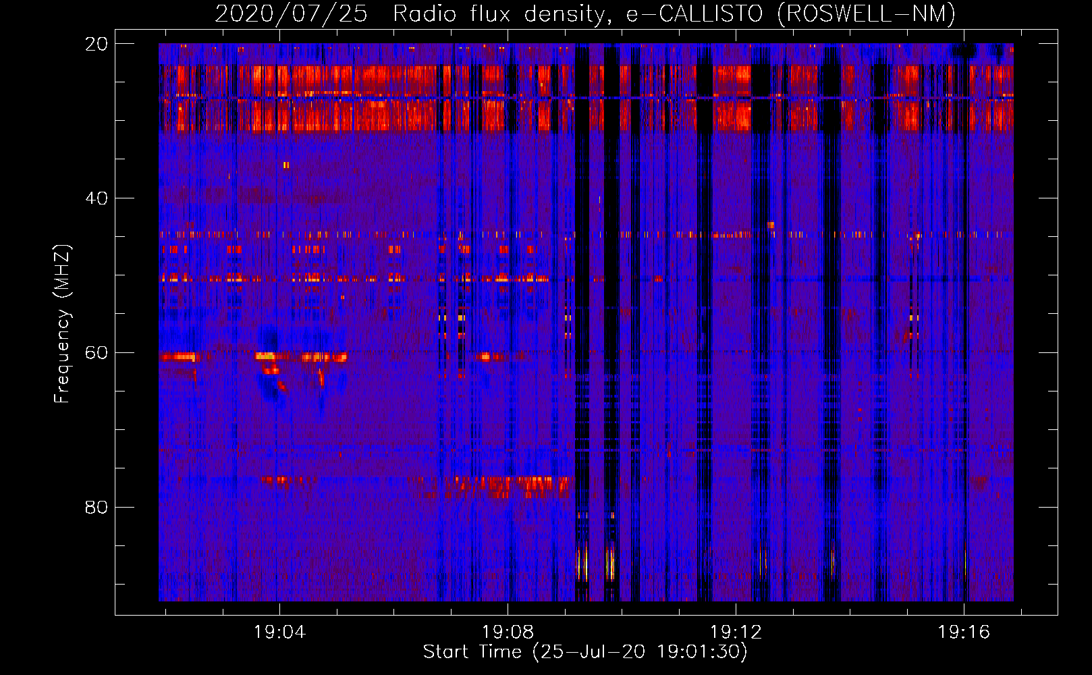Image resolution: width=1092 pixels, height=675 pixels.
Task: Click the '60' frequency tick label
Action: tap(97, 353)
